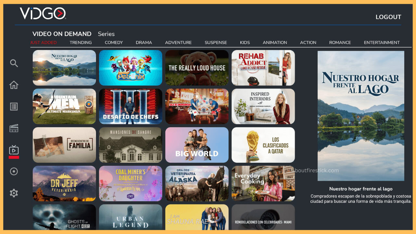Open the channel guide list icon
Viewport: 416px width, 234px height.
point(14,106)
